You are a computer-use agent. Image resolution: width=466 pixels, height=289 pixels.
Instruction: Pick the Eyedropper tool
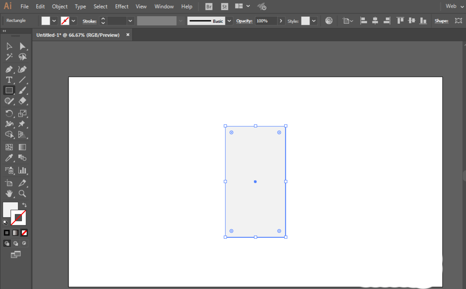(x=9, y=158)
